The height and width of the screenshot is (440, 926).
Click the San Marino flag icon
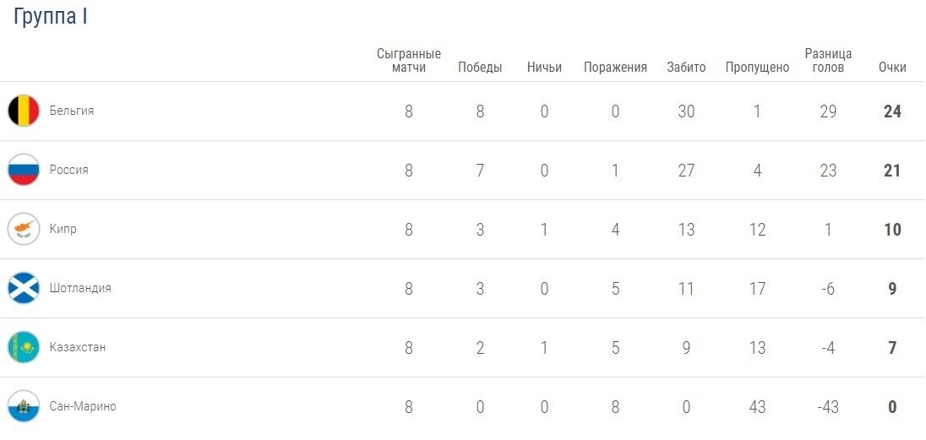coord(24,406)
